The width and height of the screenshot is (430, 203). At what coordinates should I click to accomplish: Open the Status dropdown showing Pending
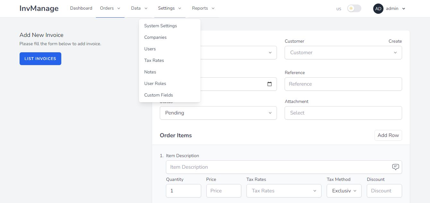pos(218,113)
